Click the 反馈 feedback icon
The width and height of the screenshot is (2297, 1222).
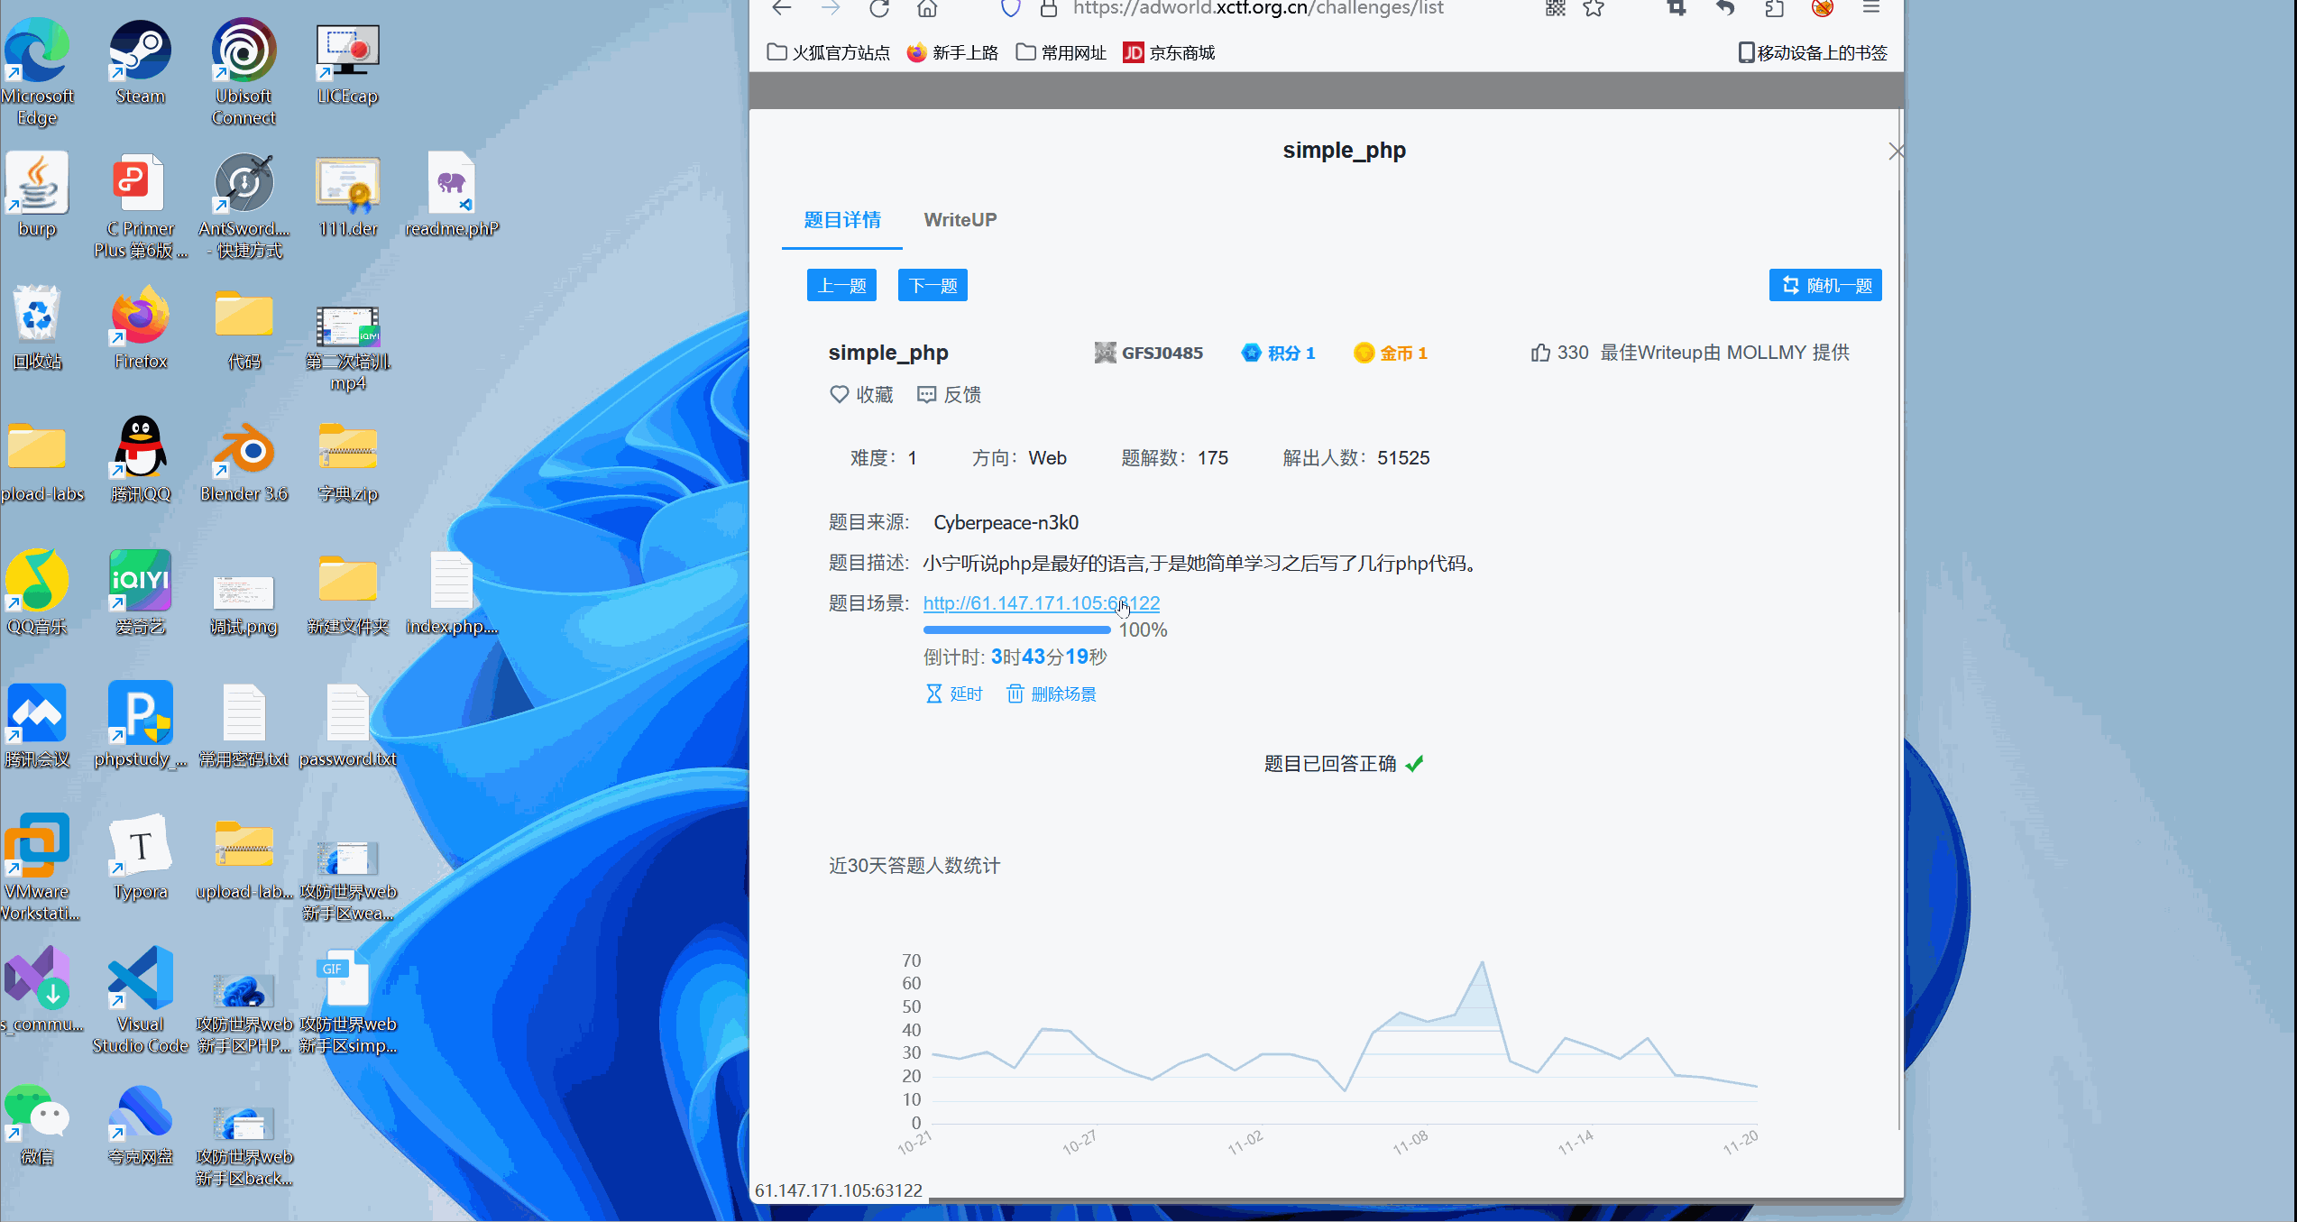tap(928, 394)
